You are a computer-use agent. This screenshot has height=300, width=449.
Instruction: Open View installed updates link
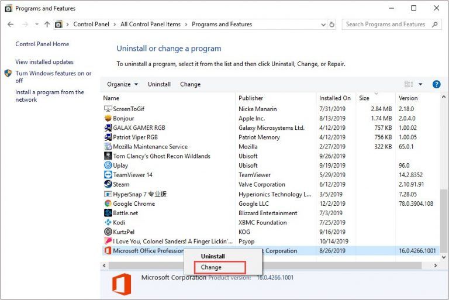pos(44,62)
